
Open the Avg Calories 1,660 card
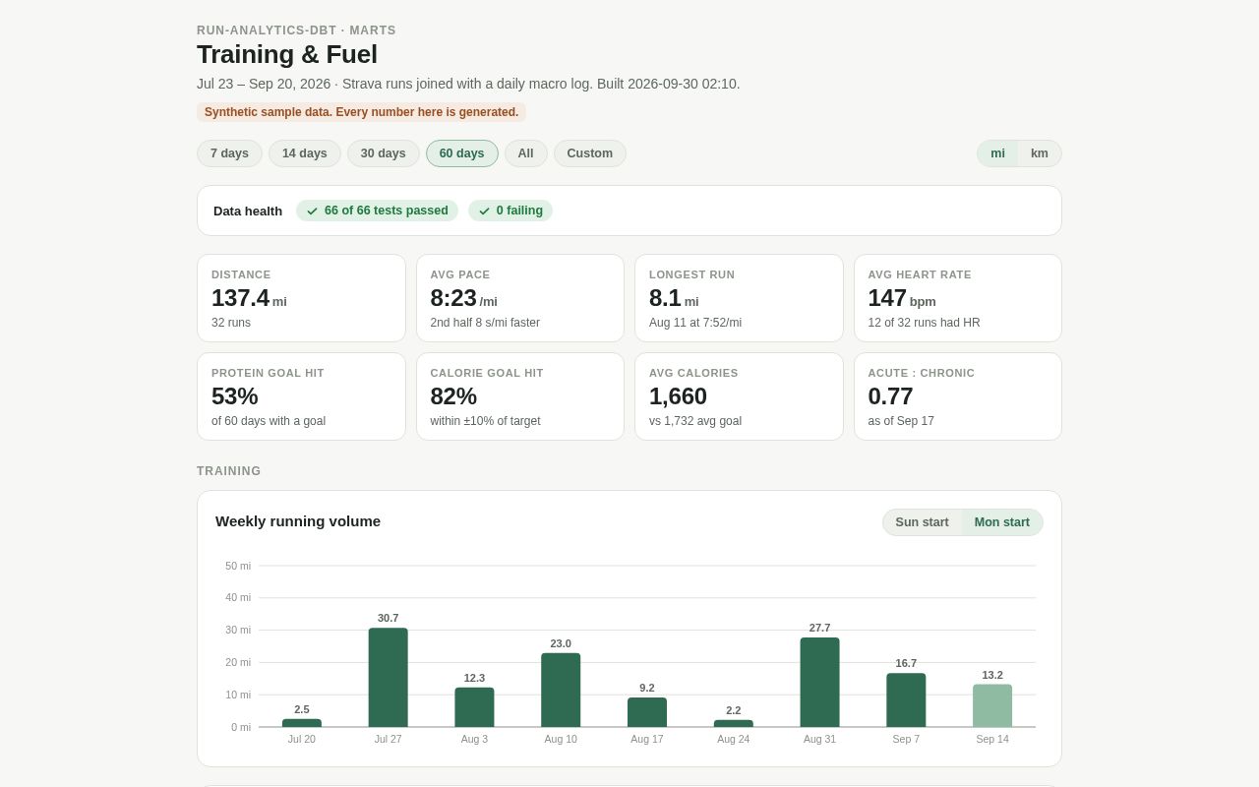pyautogui.click(x=739, y=396)
